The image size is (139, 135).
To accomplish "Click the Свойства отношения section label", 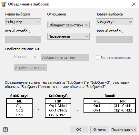I will (22, 49).
